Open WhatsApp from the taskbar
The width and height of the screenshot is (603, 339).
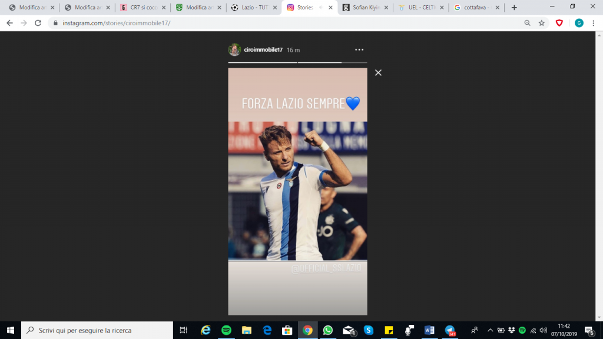pos(328,330)
